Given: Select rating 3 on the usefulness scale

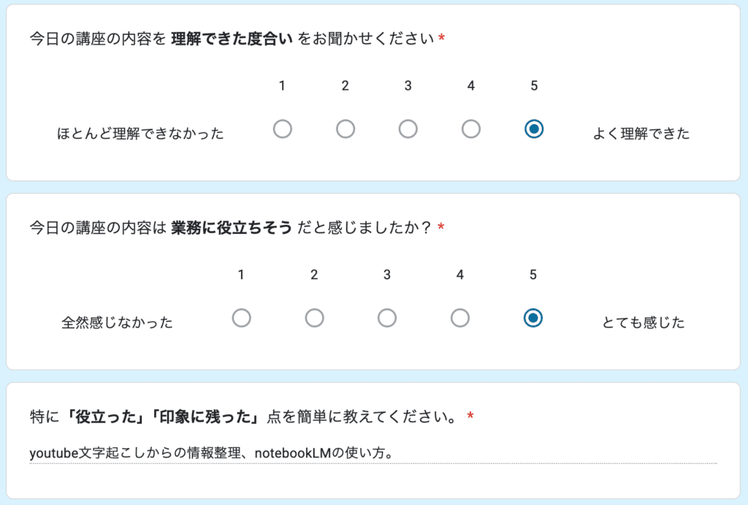Looking at the screenshot, I should [x=386, y=318].
